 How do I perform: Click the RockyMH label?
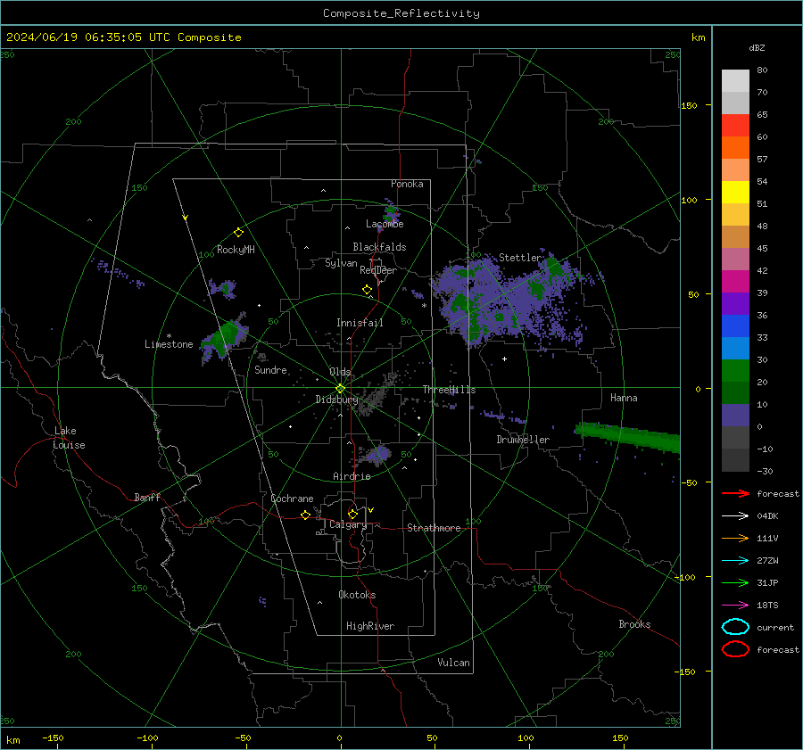[x=236, y=250]
